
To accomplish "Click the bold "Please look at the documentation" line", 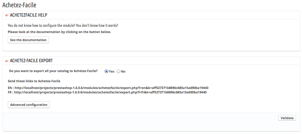I will (60, 32).
